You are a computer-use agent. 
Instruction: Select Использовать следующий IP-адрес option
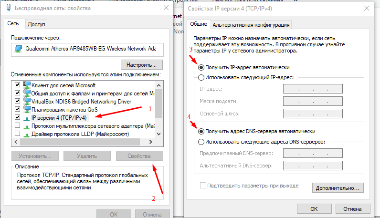tap(201, 77)
